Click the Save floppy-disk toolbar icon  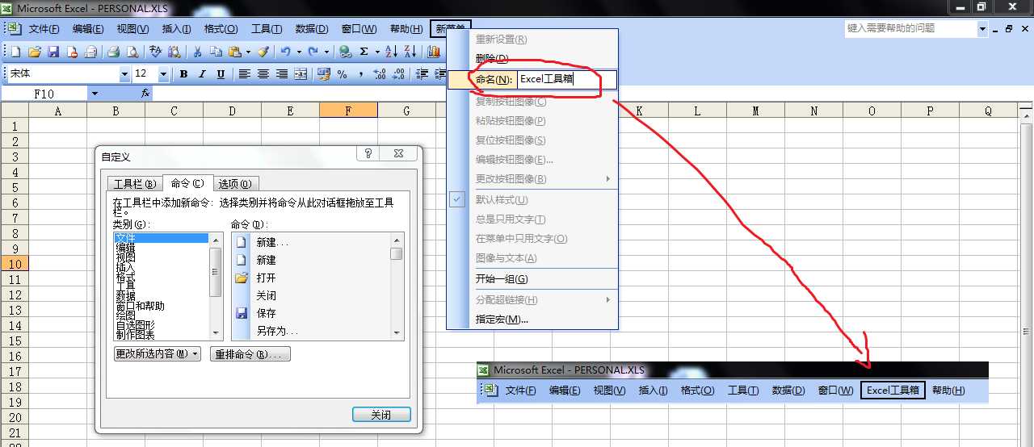[53, 52]
